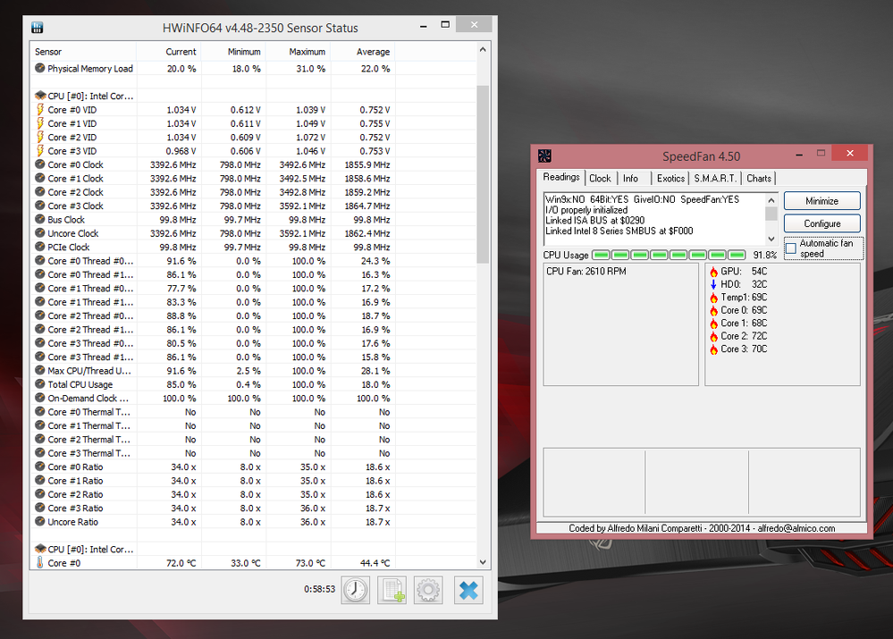Click the Core 1: 68C reading in SpeedFan
Viewport: 893px width, 639px height.
744,323
